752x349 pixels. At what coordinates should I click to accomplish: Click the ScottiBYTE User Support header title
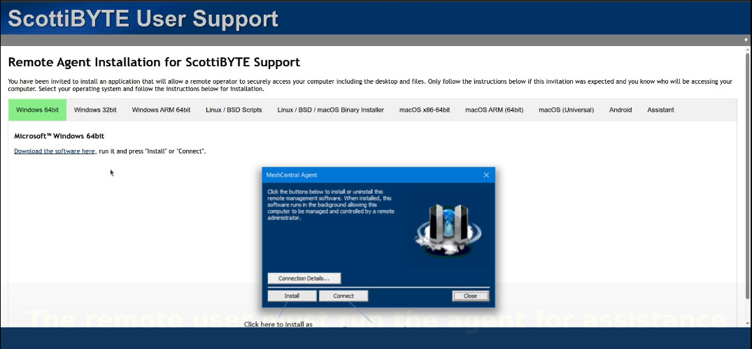pyautogui.click(x=143, y=18)
